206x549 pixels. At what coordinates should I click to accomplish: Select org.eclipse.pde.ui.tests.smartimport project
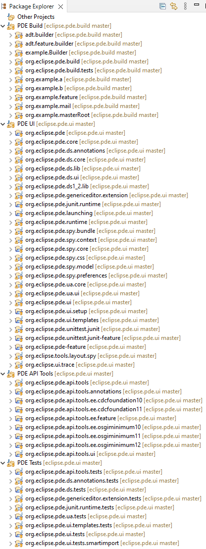[102, 543]
